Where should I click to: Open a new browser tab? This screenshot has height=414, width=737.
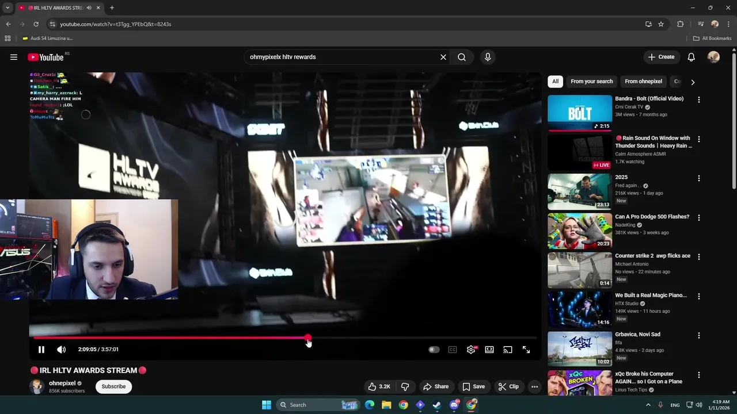[x=112, y=8]
